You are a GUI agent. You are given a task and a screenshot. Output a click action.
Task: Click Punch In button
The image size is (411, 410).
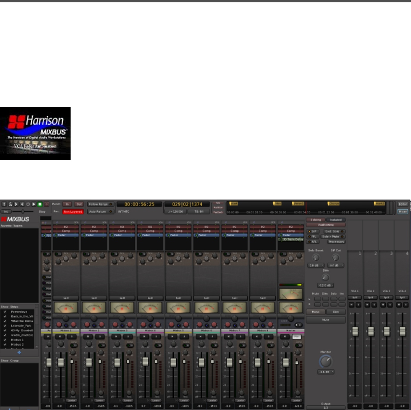[x=67, y=204]
